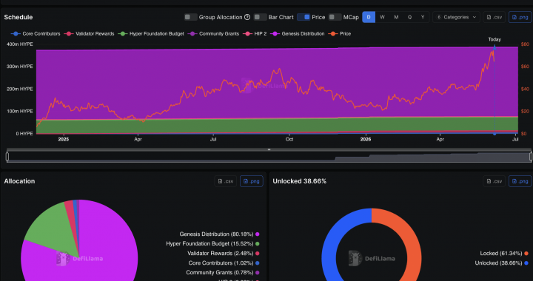The image size is (533, 281).
Task: Open the Categories dropdown
Action: coord(456,17)
